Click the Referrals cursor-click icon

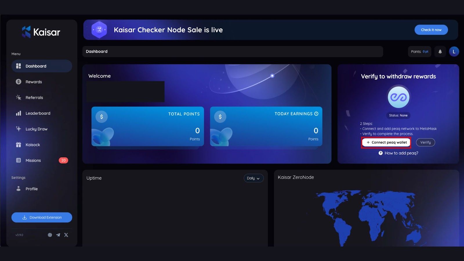click(19, 97)
